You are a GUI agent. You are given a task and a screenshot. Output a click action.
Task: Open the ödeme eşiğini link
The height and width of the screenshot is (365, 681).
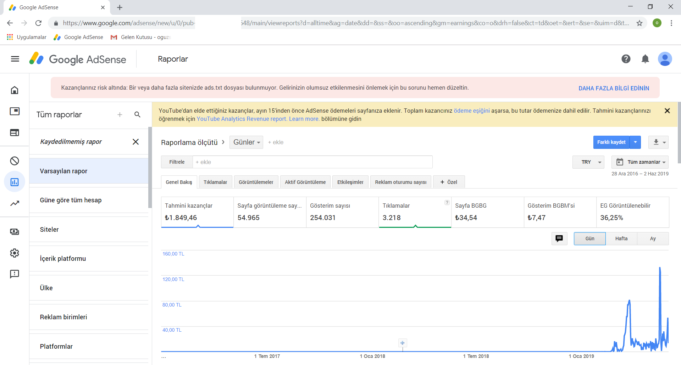472,111
